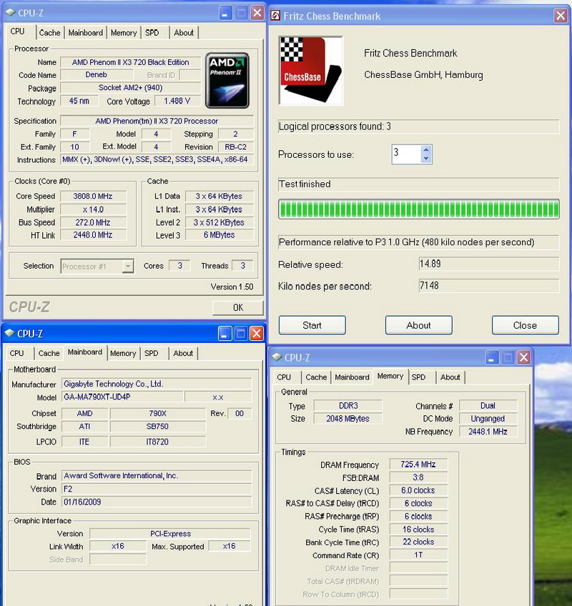
Task: Minimize the top-left CPU-Z CPU window
Action: coord(225,13)
